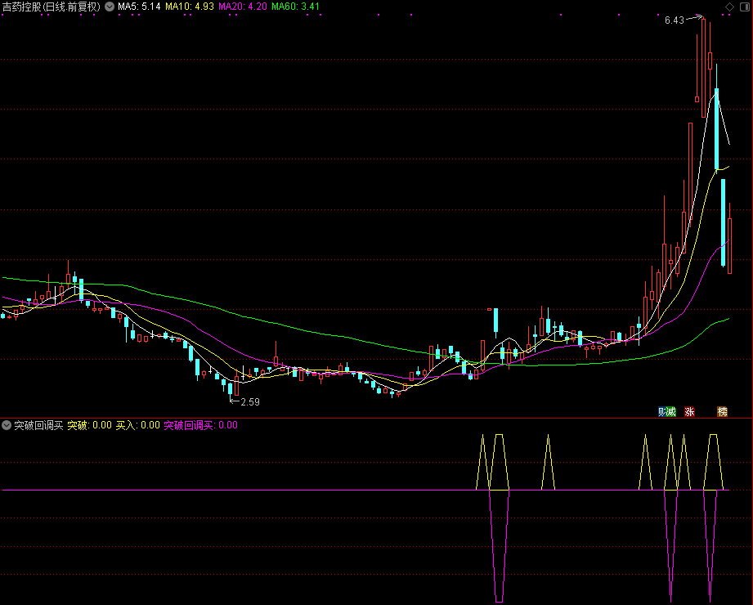Click the 榜 event marker icon
The width and height of the screenshot is (753, 605).
722,411
